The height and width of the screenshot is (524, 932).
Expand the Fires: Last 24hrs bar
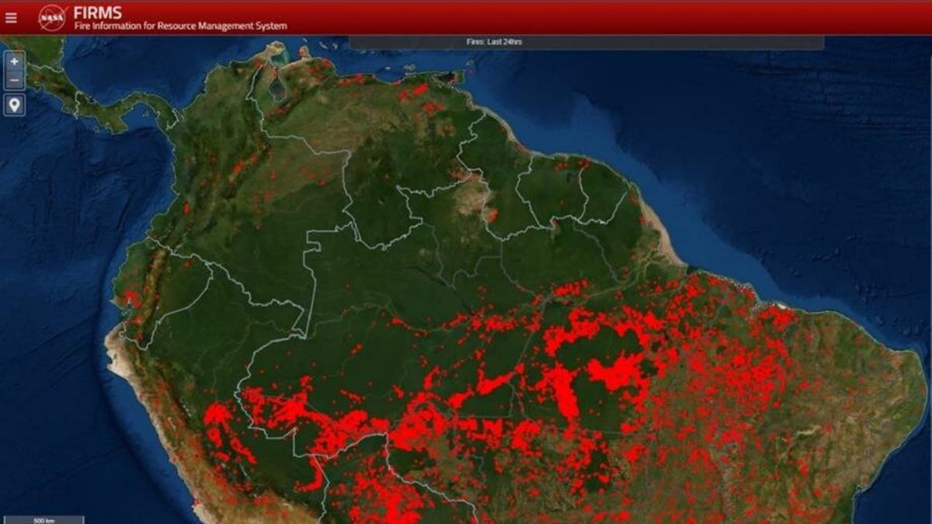[x=586, y=42]
